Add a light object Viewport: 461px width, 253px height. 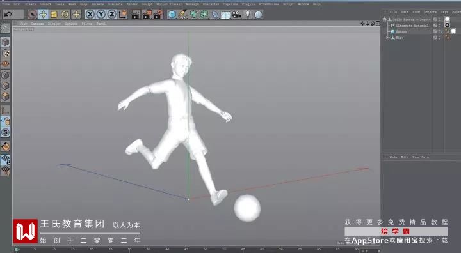click(x=248, y=15)
